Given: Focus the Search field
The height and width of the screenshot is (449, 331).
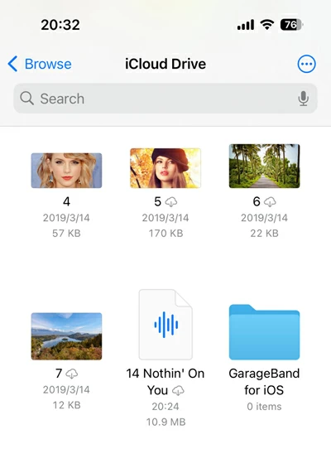Looking at the screenshot, I should pos(165,99).
